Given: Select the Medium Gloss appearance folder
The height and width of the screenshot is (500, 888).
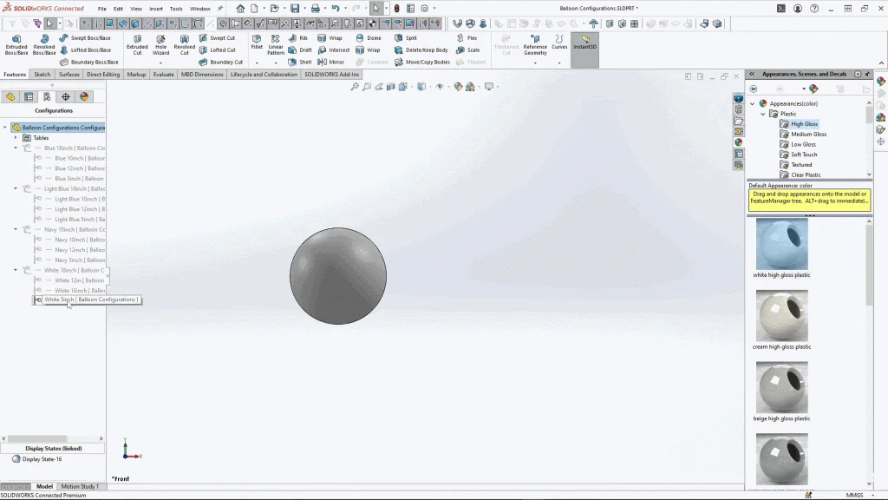Looking at the screenshot, I should [x=808, y=135].
